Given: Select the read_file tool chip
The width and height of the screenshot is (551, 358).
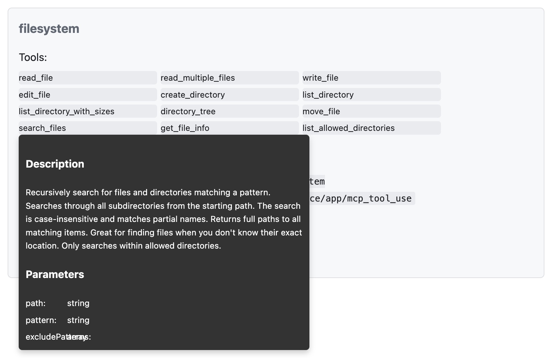Looking at the screenshot, I should (88, 78).
